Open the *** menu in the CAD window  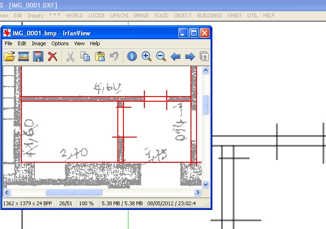(x=54, y=15)
